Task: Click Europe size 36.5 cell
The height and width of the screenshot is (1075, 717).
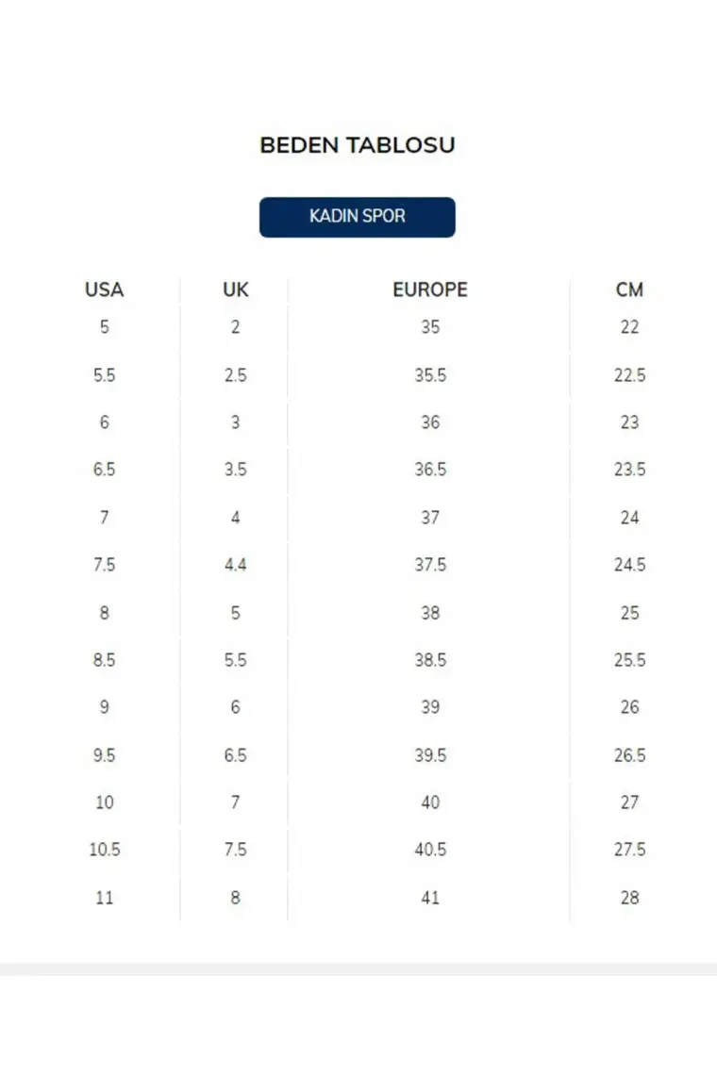Action: (430, 470)
